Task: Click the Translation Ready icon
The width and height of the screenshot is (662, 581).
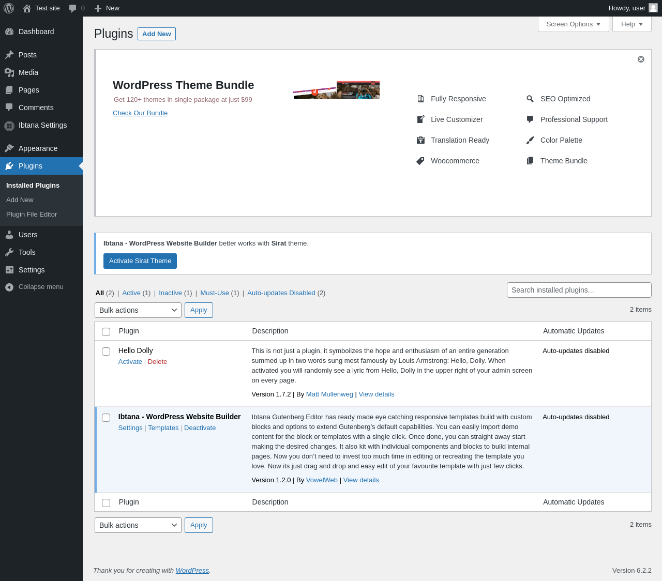Action: pyautogui.click(x=420, y=140)
